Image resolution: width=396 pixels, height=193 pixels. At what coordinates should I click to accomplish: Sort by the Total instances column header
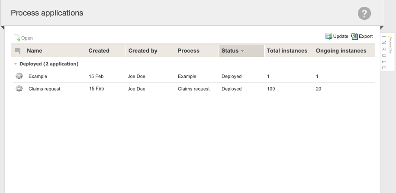coord(287,51)
